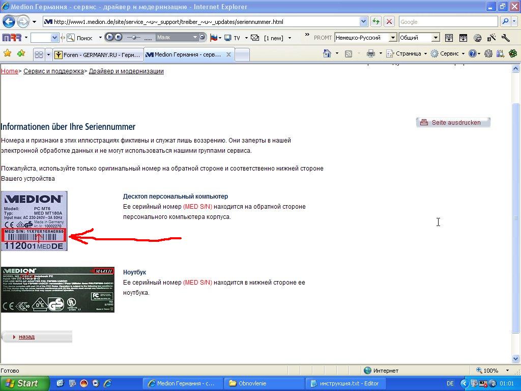Stop the toolbar radio player
Image resolution: width=521 pixels, height=391 pixels.
(119, 37)
